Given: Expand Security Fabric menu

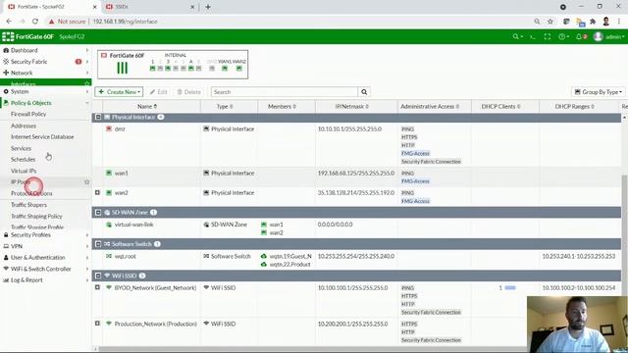Looking at the screenshot, I should tap(46, 62).
